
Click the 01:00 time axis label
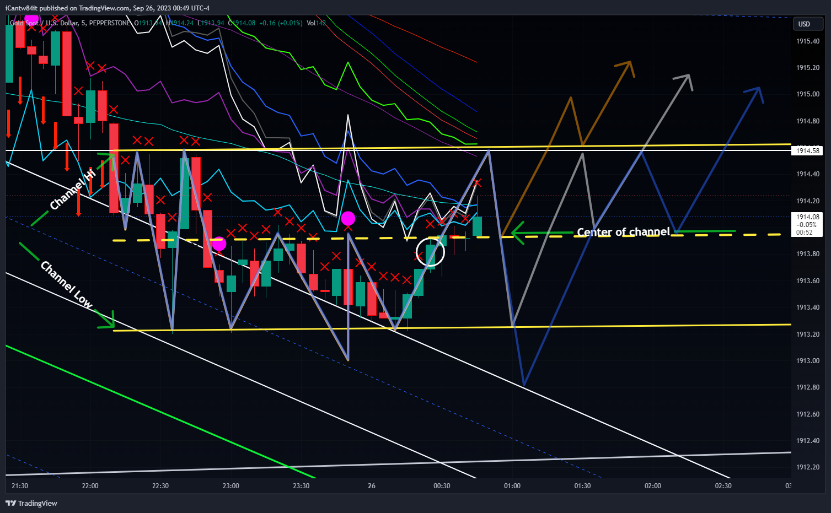[x=512, y=486]
